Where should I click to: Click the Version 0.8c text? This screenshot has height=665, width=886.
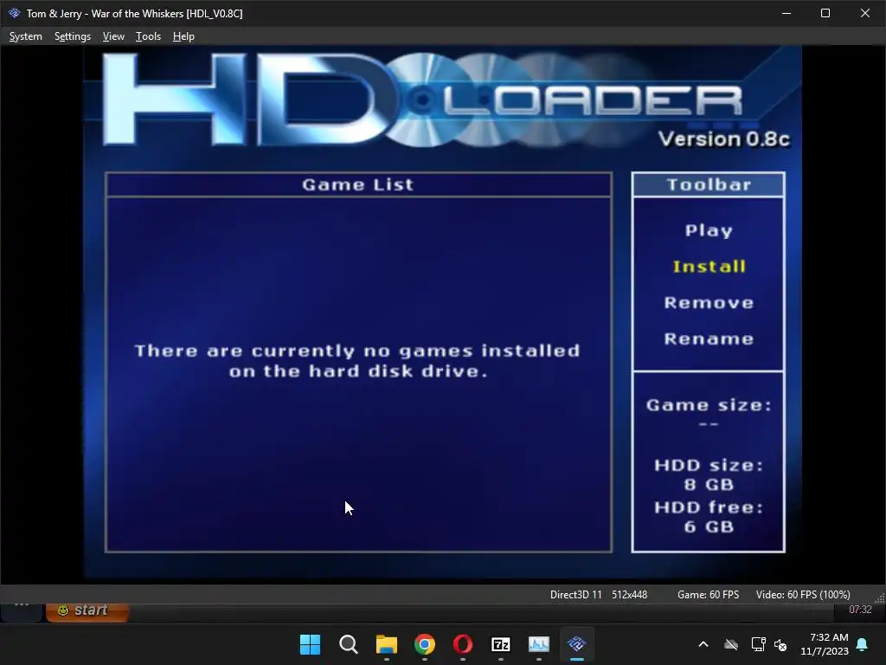click(x=724, y=139)
